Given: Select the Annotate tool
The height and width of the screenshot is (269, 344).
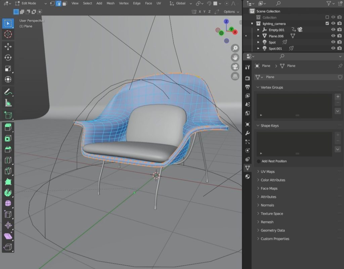Looking at the screenshot, I should click(8, 92).
